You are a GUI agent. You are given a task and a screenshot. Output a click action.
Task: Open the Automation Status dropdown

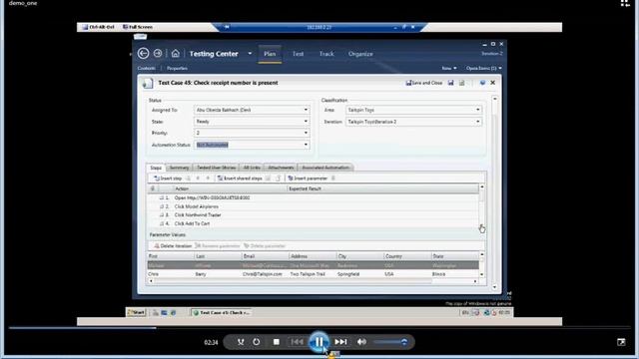click(x=306, y=145)
